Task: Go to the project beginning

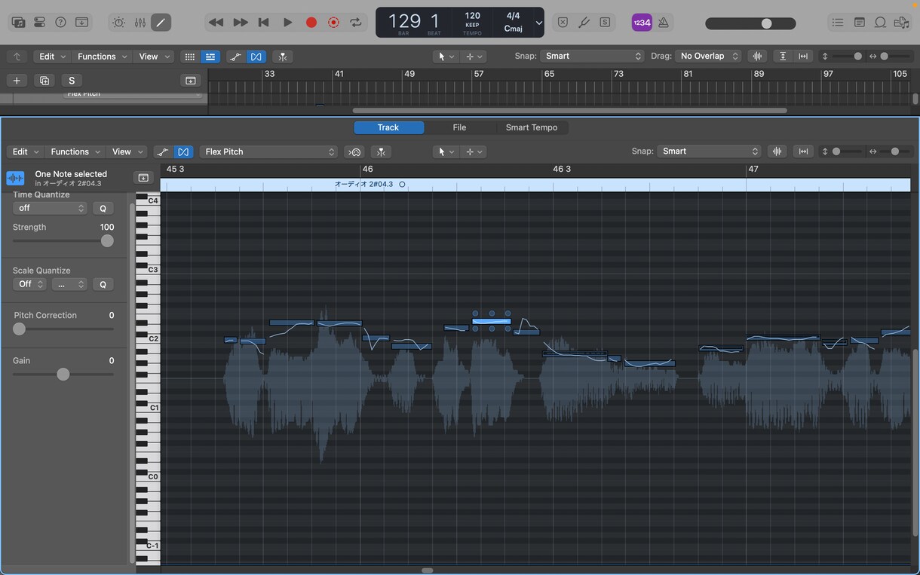Action: point(263,23)
